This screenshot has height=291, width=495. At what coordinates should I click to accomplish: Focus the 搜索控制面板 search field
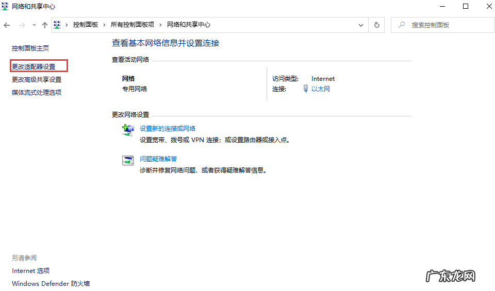pos(442,25)
